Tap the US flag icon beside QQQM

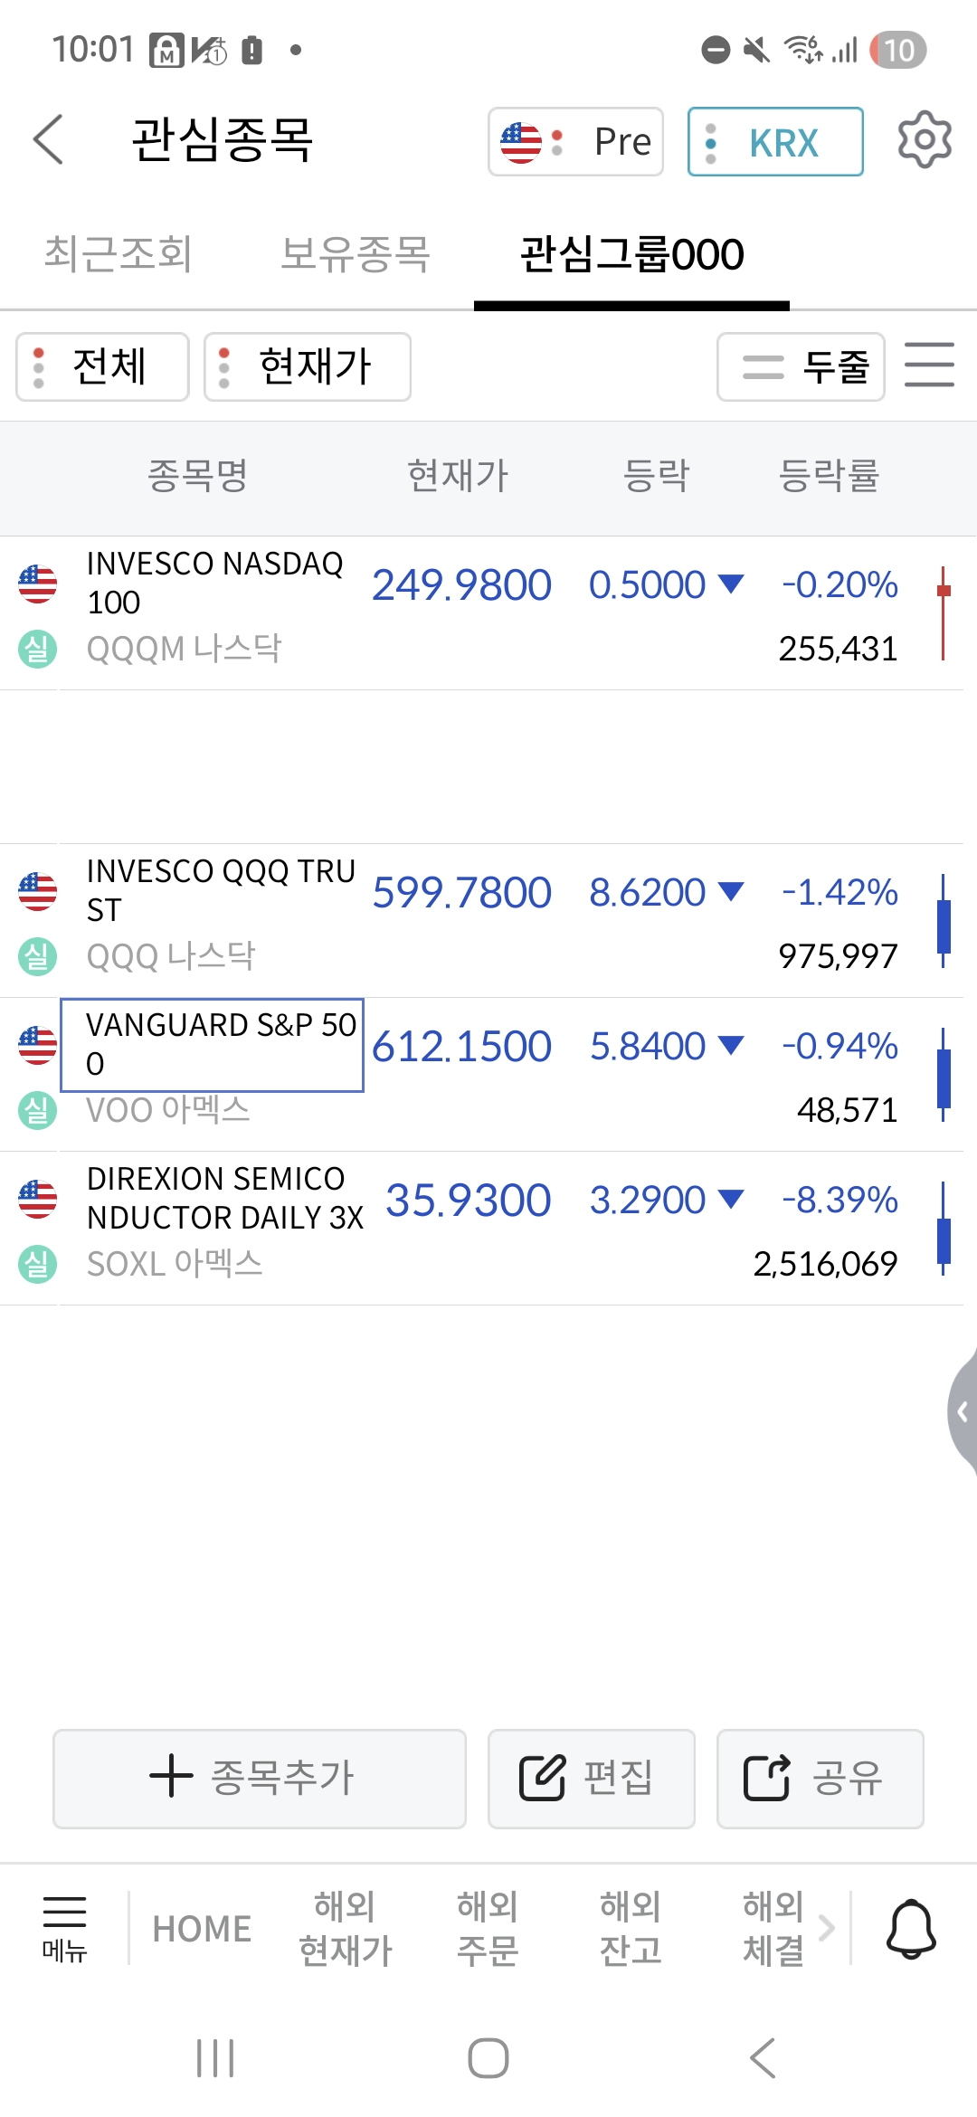point(38,584)
